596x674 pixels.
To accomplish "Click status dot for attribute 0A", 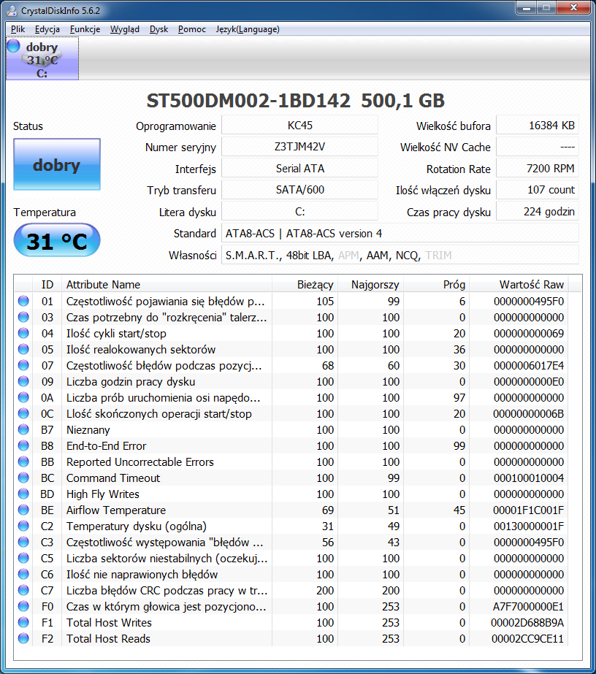I will [x=23, y=397].
